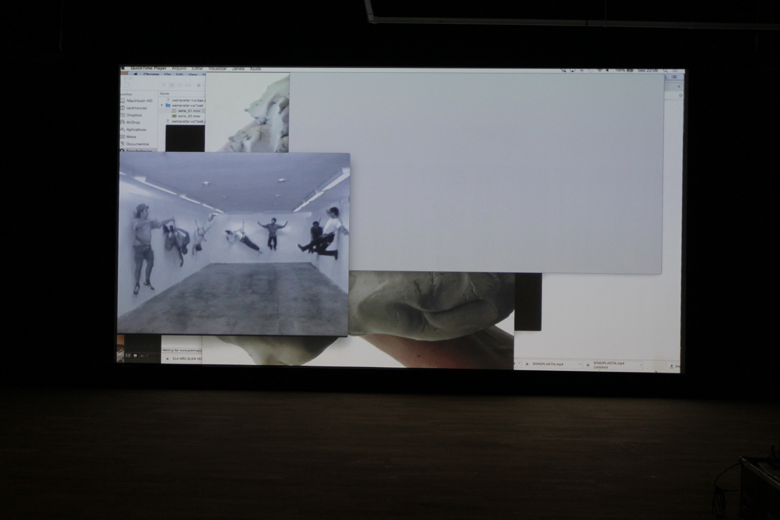Open dropdown arrow beside canceled SONOPLASTIA.mp4 download
This screenshot has width=780, height=520.
coord(641,365)
